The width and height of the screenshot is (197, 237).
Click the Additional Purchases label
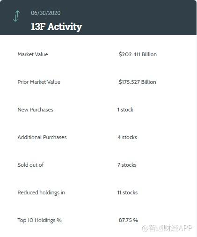(42, 137)
